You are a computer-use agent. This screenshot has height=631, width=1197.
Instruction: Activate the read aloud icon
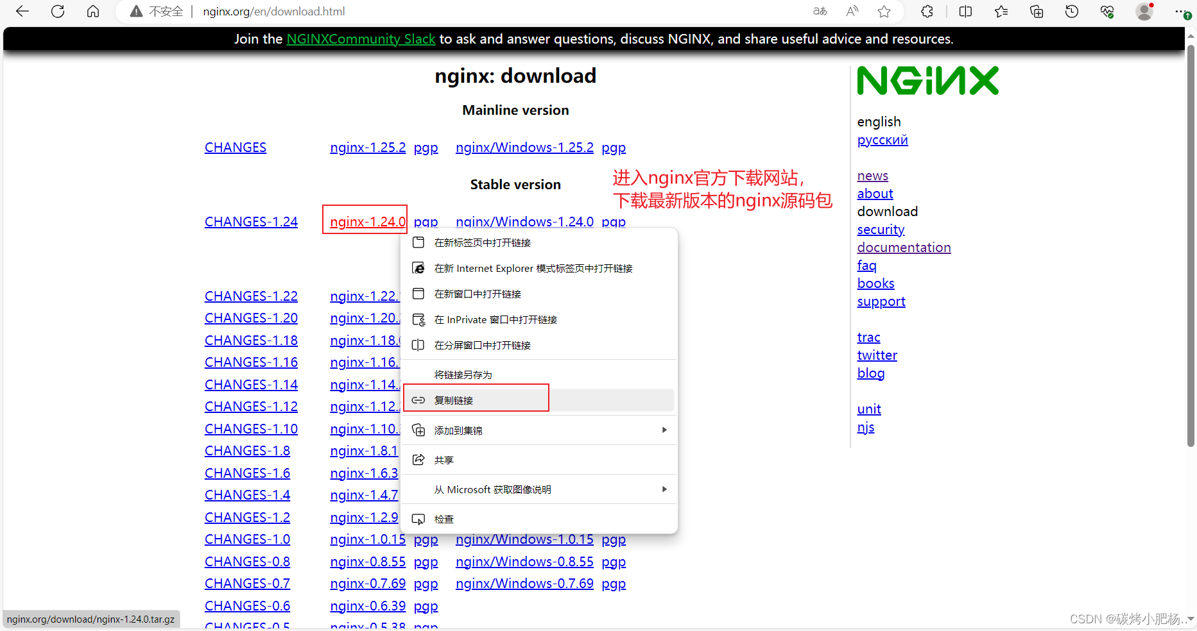pos(852,12)
